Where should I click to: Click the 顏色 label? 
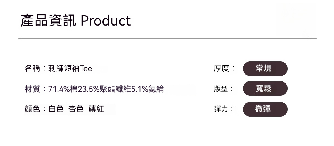[x=32, y=109]
